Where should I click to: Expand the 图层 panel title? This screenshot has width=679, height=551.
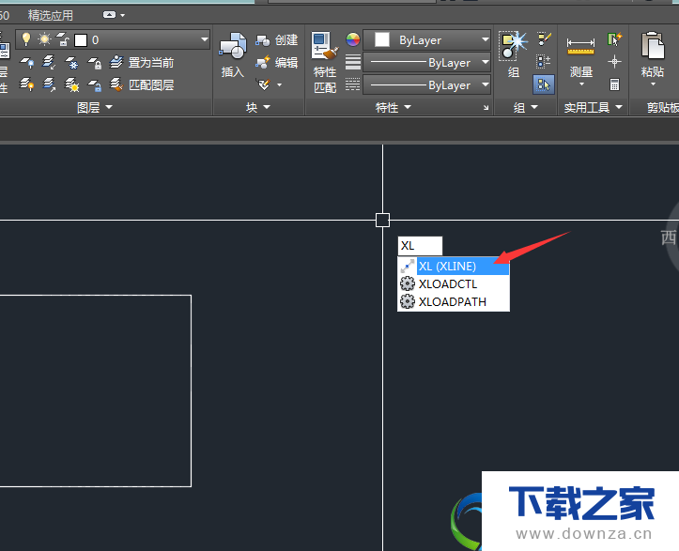coord(95,107)
